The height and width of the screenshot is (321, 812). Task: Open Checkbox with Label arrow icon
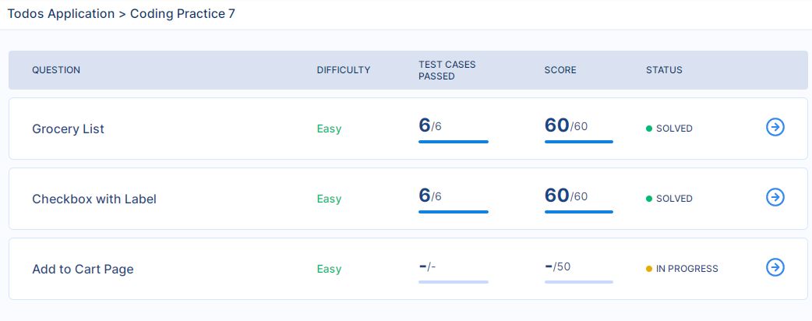click(x=775, y=197)
